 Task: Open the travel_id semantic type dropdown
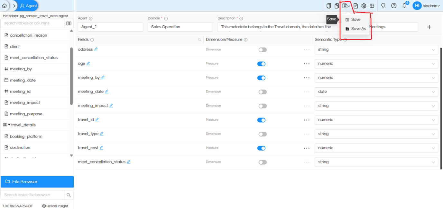point(376,120)
